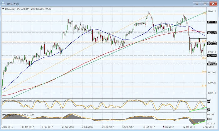The image size is (219, 131).
Task: Click the 3252.03 price level label
Action: click(x=212, y=64)
